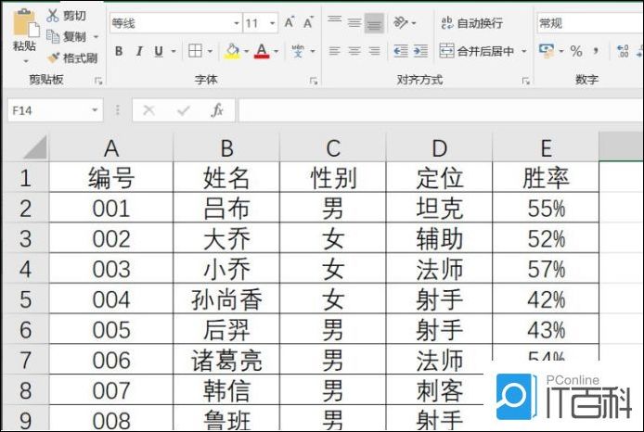644x432 pixels.
Task: Open the font name 等线 dropdown
Action: pyautogui.click(x=237, y=23)
